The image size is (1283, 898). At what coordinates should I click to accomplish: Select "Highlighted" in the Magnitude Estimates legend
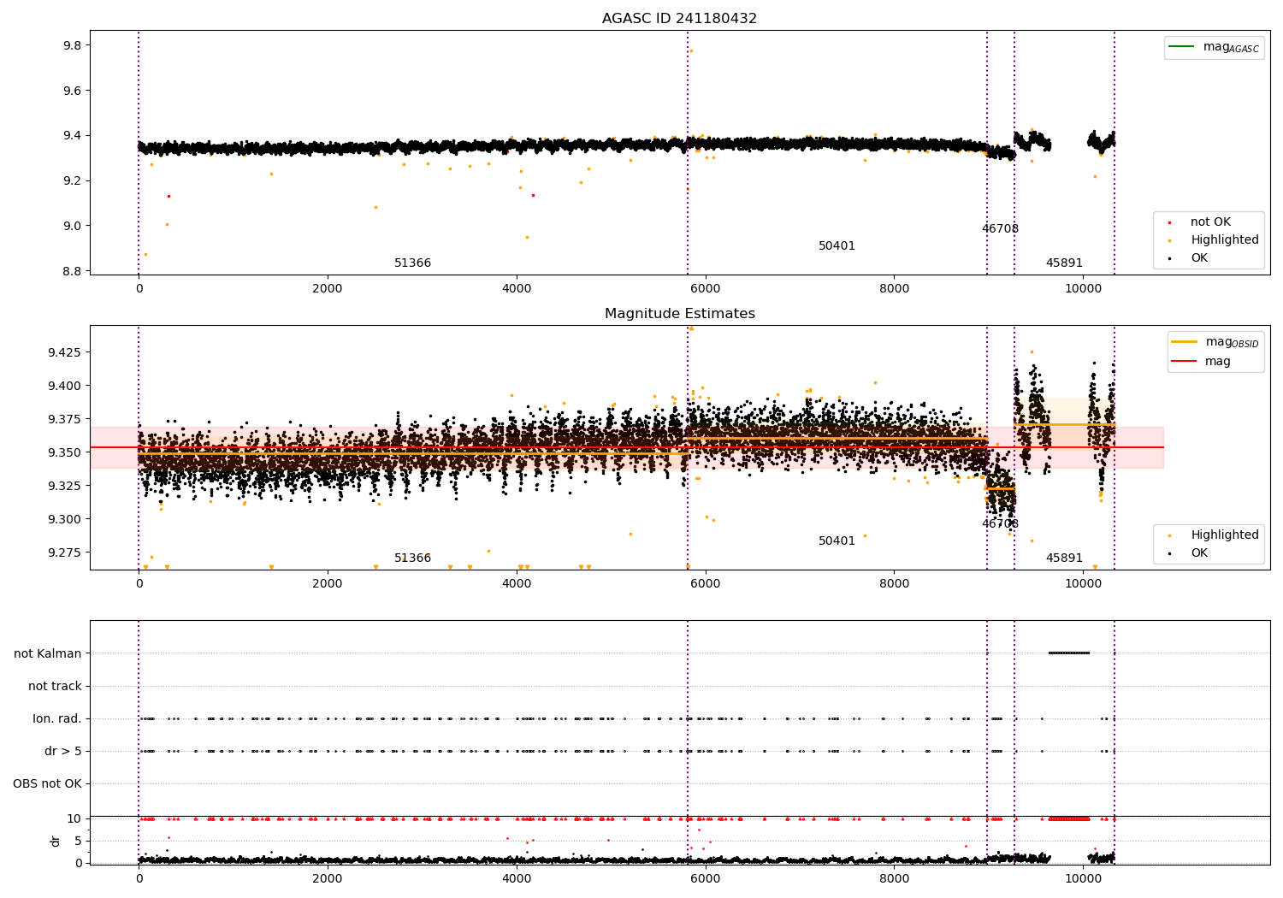tap(1224, 535)
